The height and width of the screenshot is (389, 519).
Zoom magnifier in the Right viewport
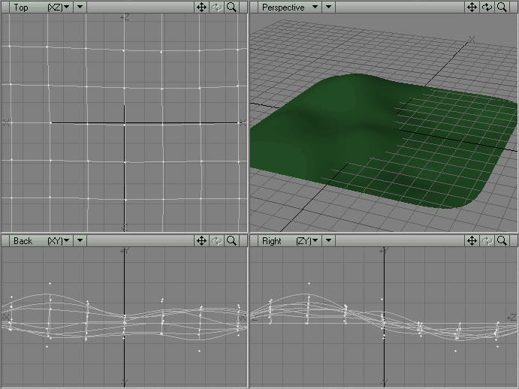tap(502, 240)
